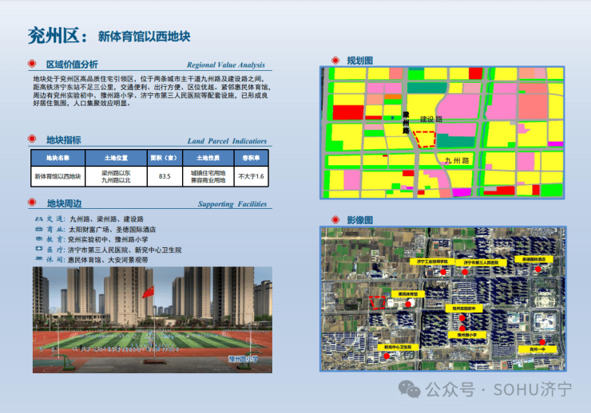This screenshot has width=591, height=413.
Task: Click the yellow 豫州路小学 label on satellite map
Action: pos(467,335)
